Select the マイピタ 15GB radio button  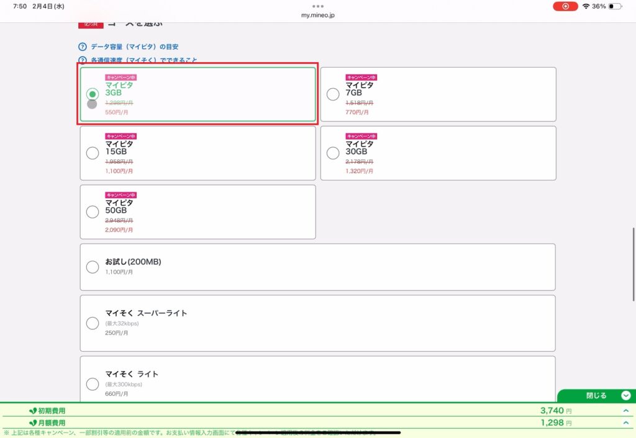[93, 153]
